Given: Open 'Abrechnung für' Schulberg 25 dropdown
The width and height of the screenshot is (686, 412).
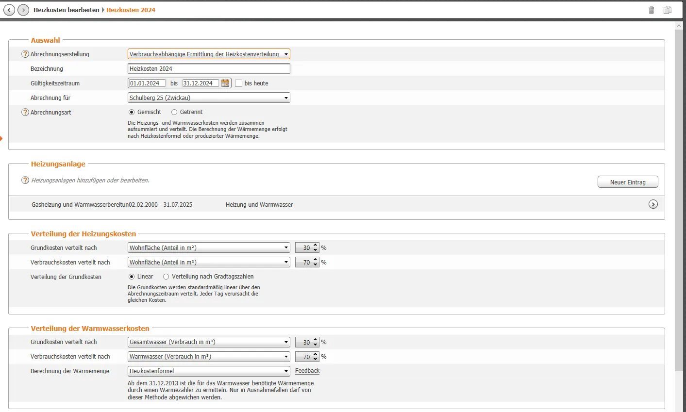Looking at the screenshot, I should pyautogui.click(x=209, y=98).
